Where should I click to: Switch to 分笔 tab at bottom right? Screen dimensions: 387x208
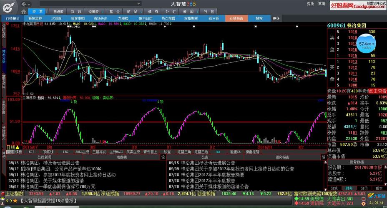(334, 188)
